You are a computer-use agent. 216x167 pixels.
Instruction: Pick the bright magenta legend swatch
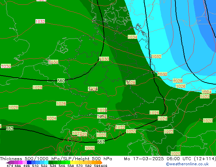tap(20, 163)
